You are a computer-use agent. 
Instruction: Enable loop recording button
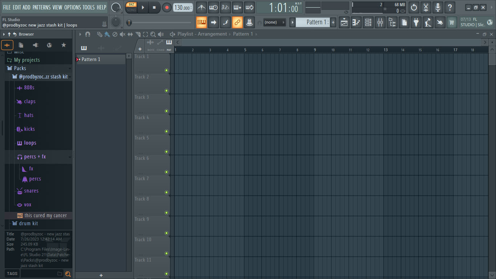click(249, 7)
